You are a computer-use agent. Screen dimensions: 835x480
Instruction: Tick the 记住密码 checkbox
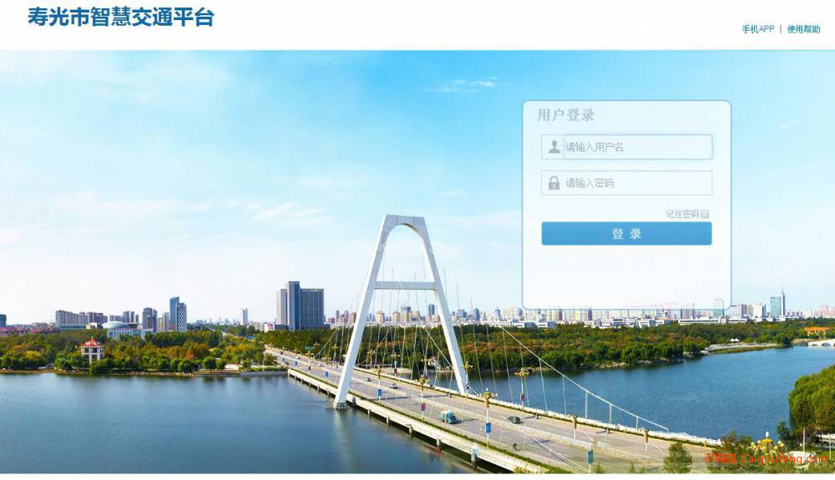(705, 214)
